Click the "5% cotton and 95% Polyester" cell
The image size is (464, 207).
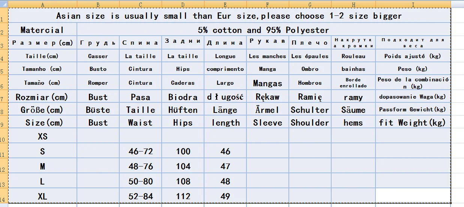click(263, 30)
